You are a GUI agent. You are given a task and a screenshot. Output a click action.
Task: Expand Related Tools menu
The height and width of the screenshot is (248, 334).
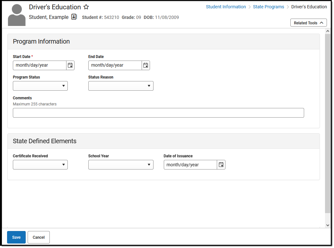(308, 23)
